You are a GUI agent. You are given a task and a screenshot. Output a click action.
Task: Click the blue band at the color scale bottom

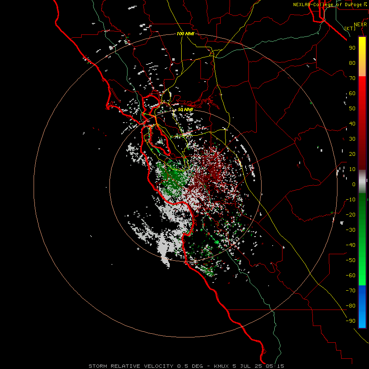coord(362,307)
